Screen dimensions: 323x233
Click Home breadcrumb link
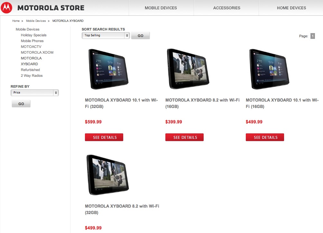pyautogui.click(x=16, y=21)
